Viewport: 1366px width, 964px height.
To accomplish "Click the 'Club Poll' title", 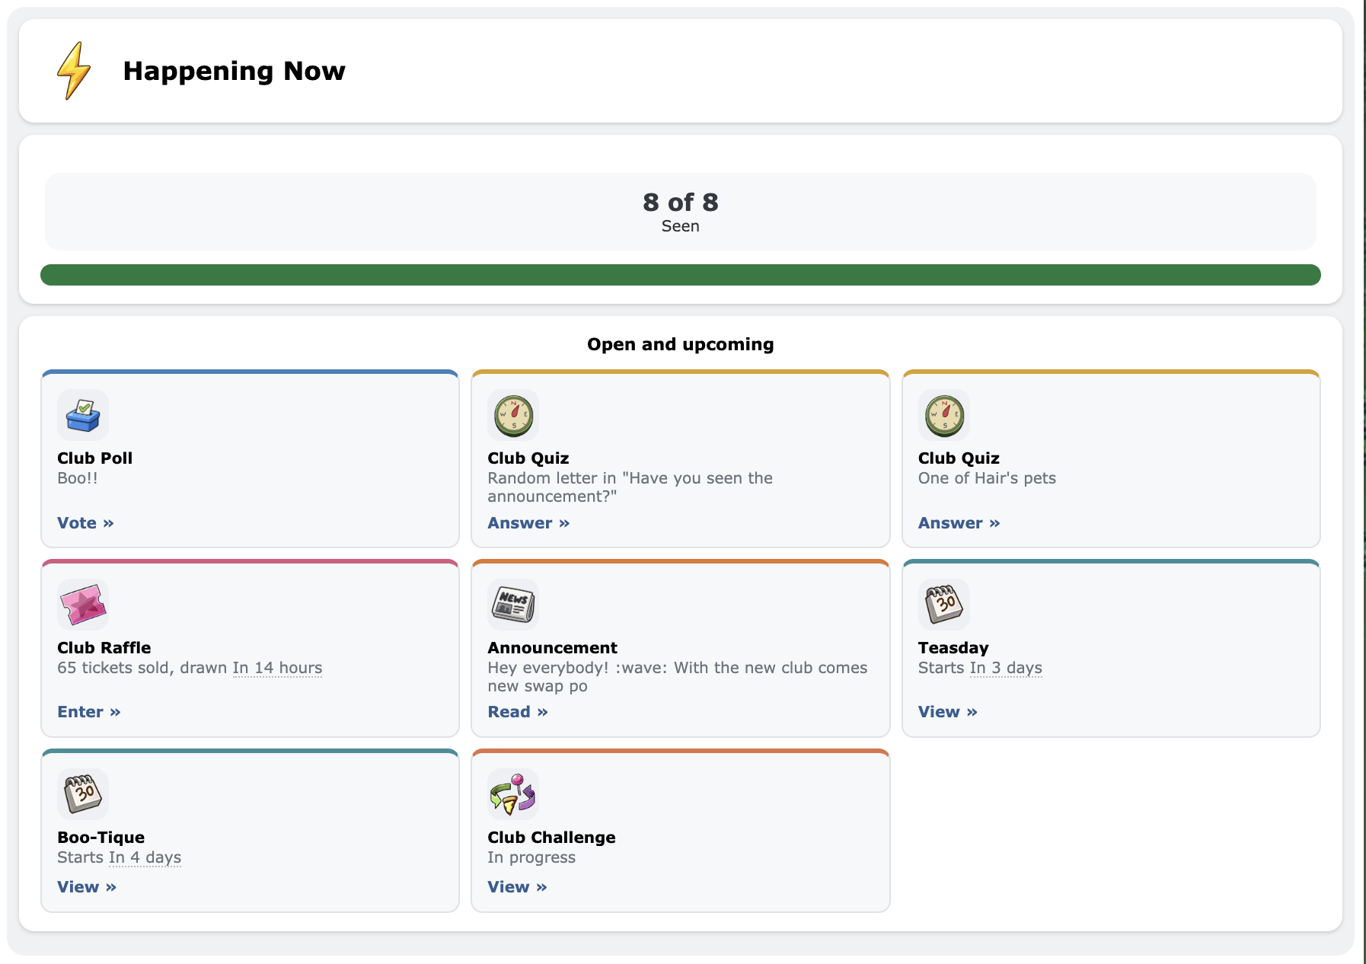I will point(95,458).
